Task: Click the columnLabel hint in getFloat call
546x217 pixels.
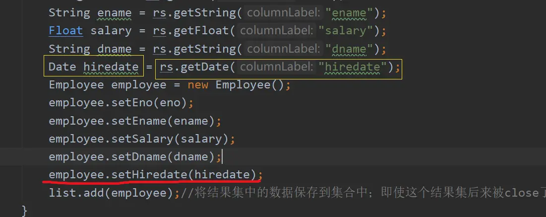Action: point(276,31)
